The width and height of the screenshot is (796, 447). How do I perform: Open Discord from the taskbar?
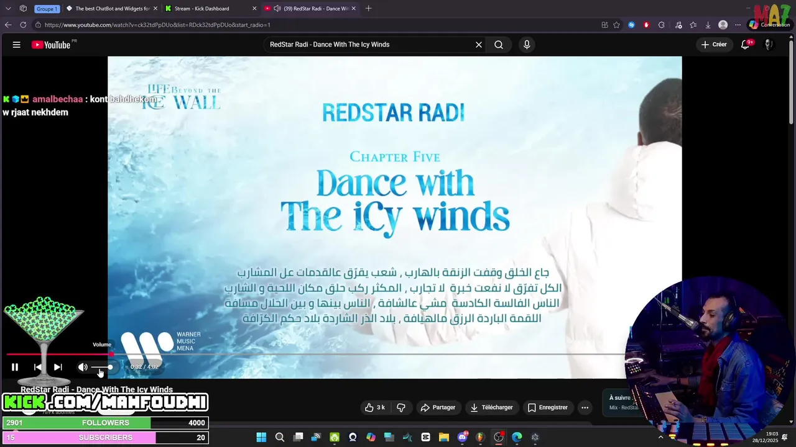pos(462,437)
